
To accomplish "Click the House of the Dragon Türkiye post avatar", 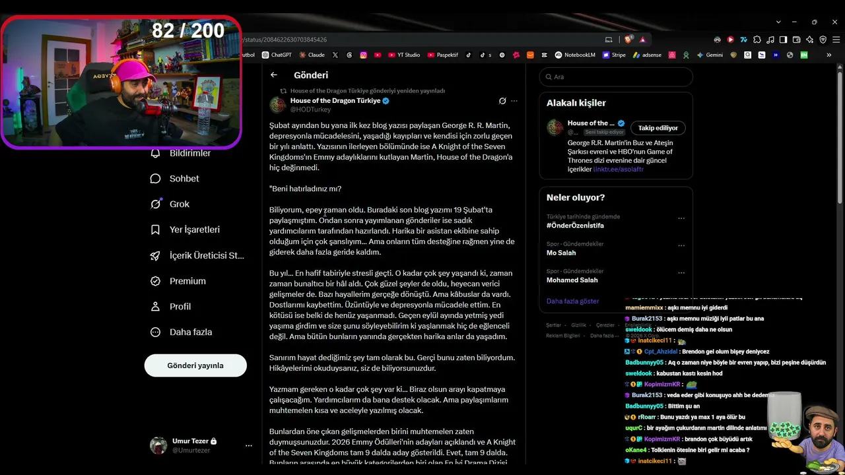I will click(x=278, y=105).
